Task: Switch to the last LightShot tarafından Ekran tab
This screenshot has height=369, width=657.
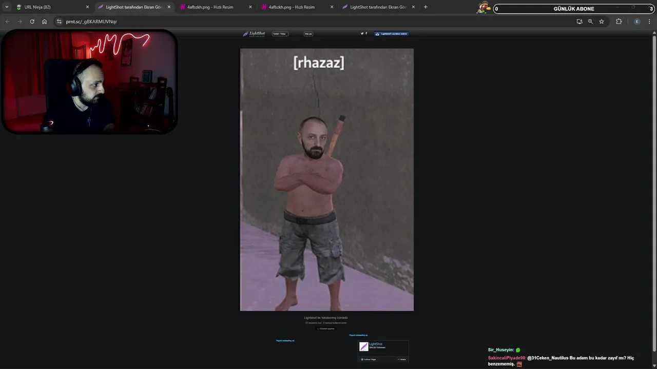Action: click(378, 7)
